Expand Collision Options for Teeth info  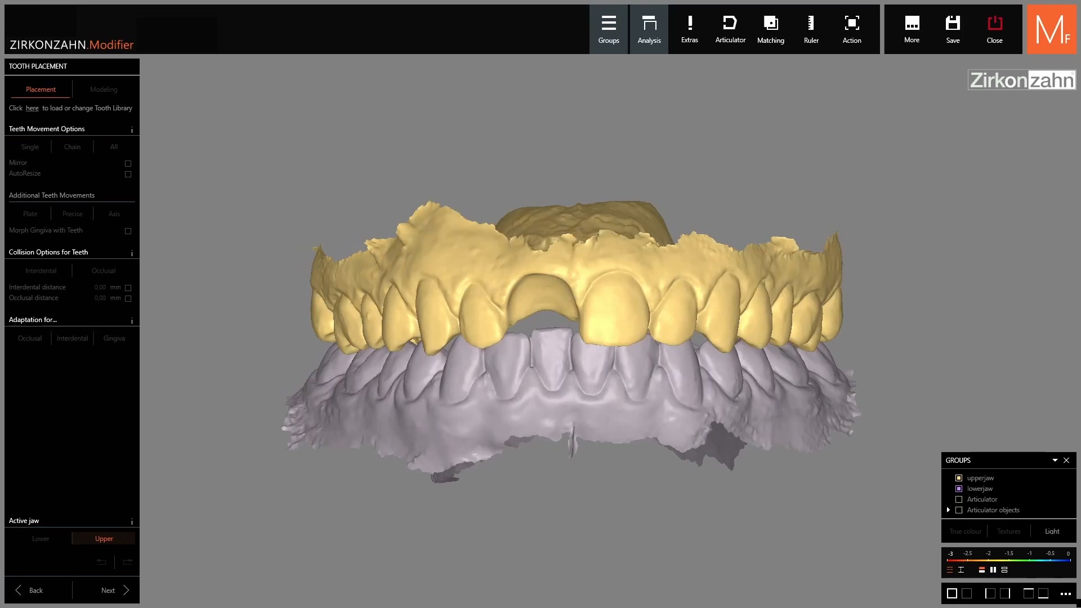(132, 253)
